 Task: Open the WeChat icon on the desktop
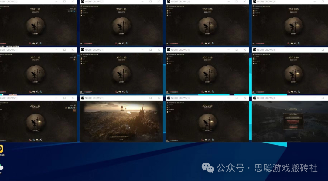(1, 167)
